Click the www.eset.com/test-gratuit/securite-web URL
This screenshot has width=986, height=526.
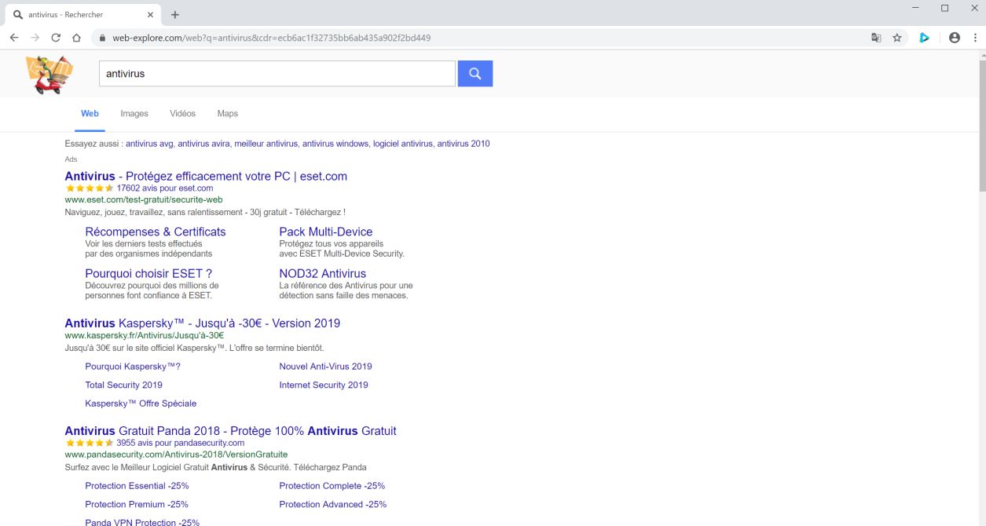coord(144,200)
